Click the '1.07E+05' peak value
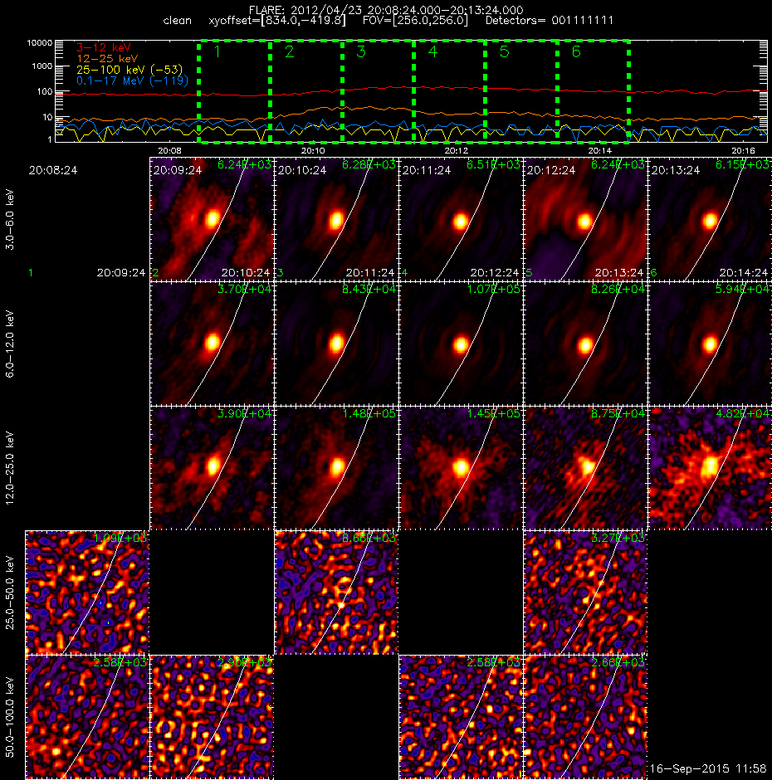772x780 pixels. 493,289
